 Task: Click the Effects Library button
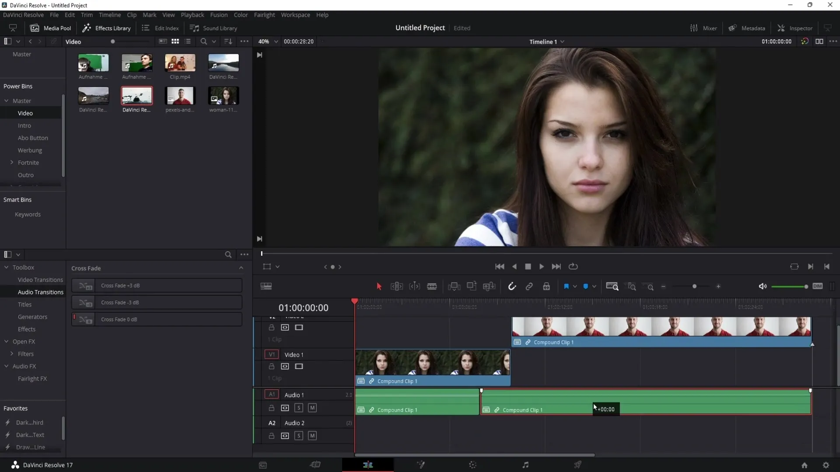107,28
